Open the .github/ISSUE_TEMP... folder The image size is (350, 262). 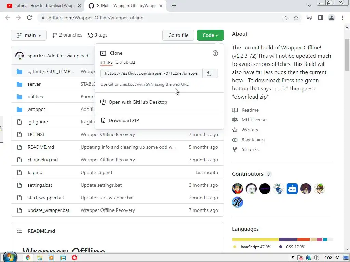pos(51,72)
